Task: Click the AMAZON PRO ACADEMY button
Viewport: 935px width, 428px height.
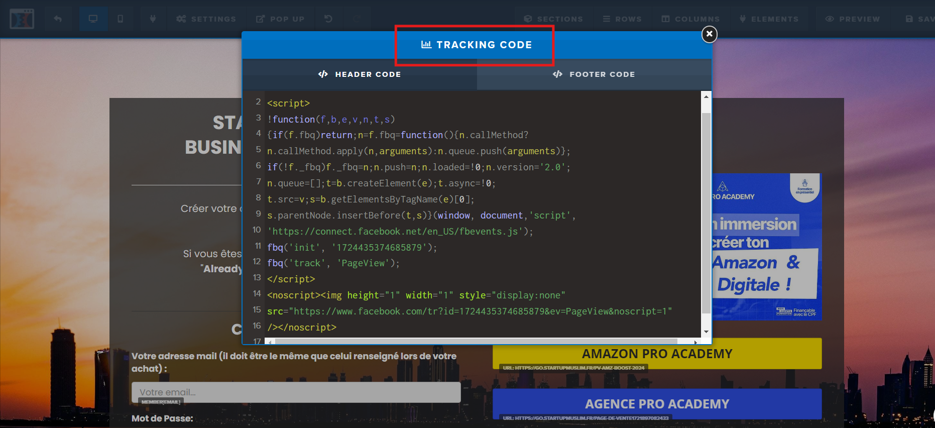Action: pos(657,354)
